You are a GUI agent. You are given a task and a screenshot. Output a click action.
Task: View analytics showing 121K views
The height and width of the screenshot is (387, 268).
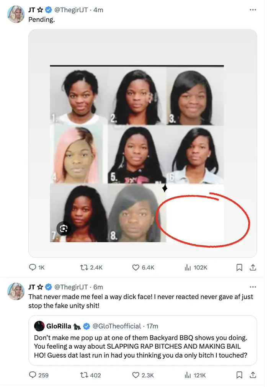click(x=188, y=375)
